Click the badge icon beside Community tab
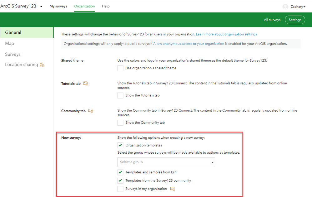 point(91,111)
